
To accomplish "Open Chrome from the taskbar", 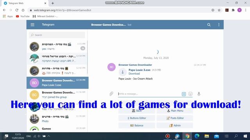I will tap(187, 136).
